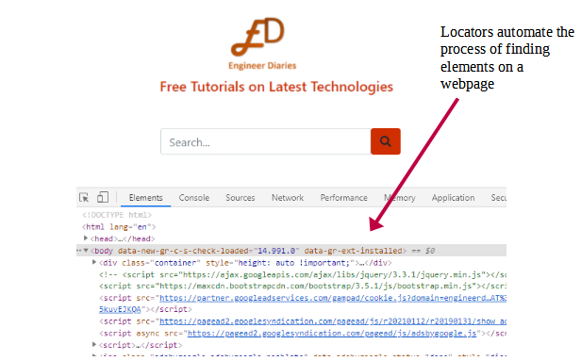
Task: Open the Console tab
Action: click(194, 198)
